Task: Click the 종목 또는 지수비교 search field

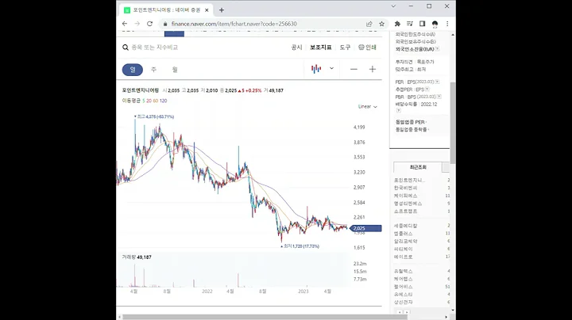Action: tap(155, 48)
